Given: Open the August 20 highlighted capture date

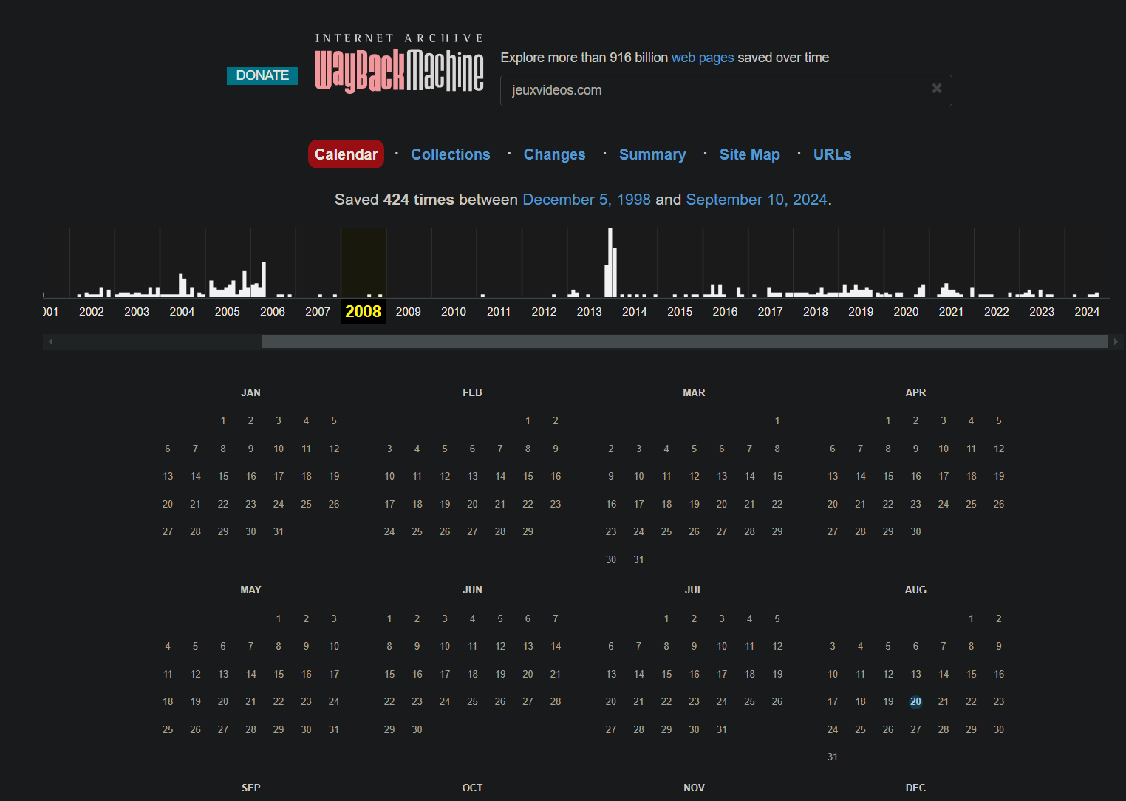Looking at the screenshot, I should 915,702.
